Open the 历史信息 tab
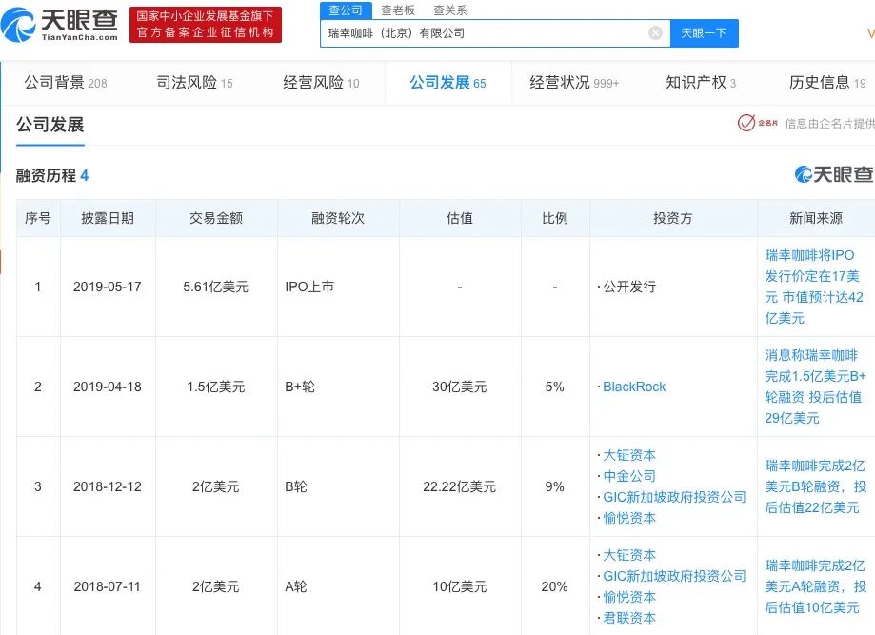 pyautogui.click(x=827, y=83)
